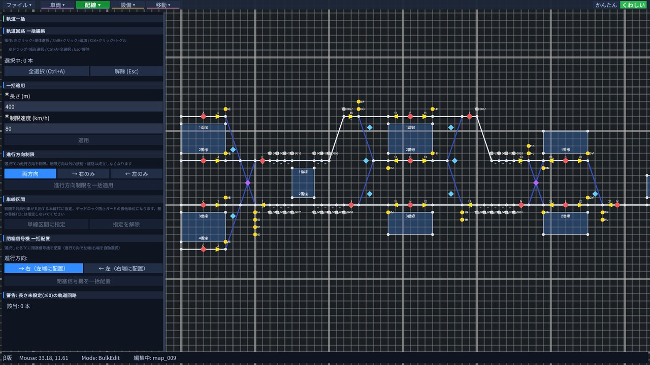
Task: Click the red node labeled N
Action: 521,205
